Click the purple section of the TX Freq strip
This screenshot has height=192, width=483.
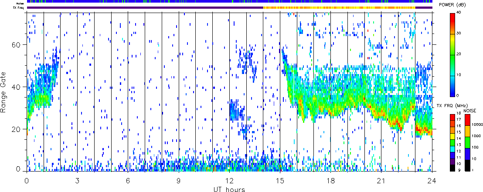[145, 7]
